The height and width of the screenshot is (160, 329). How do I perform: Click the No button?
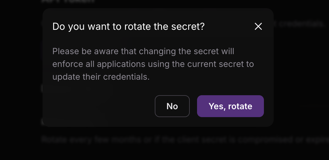(x=172, y=106)
